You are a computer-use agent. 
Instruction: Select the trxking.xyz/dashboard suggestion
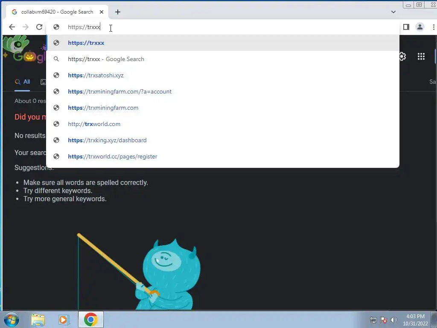(223, 140)
